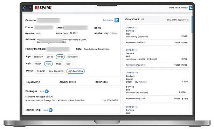The height and width of the screenshot is (129, 214).
Task: Click the plus icon beside Packages
Action: 47,91
